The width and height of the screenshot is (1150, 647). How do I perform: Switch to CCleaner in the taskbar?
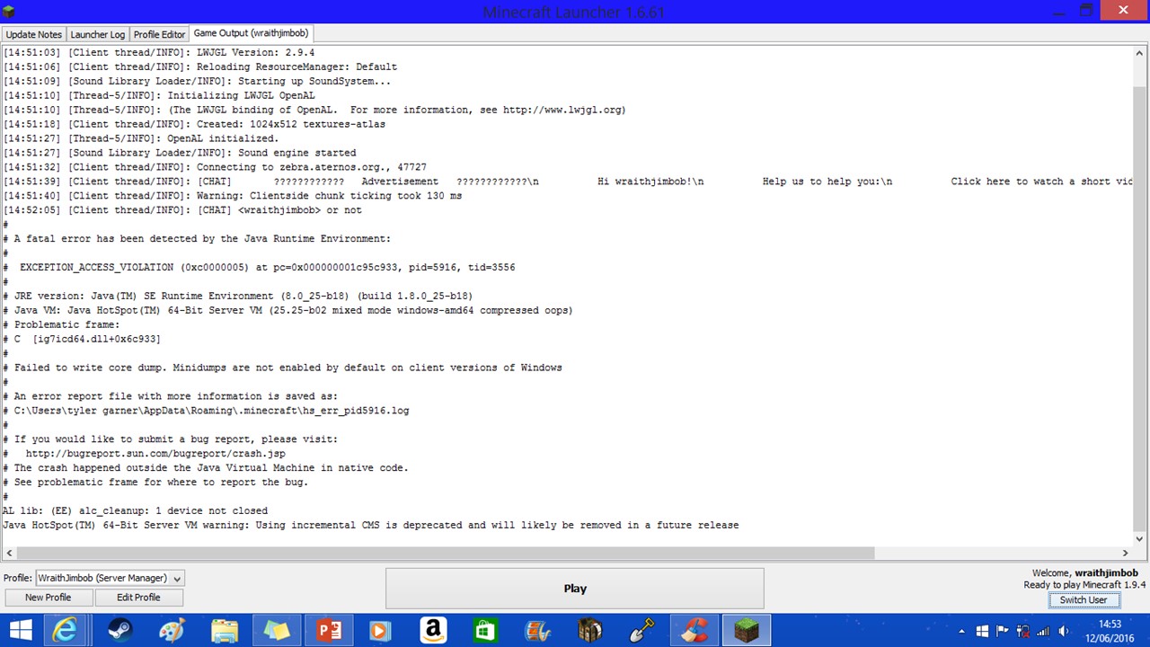click(x=694, y=630)
